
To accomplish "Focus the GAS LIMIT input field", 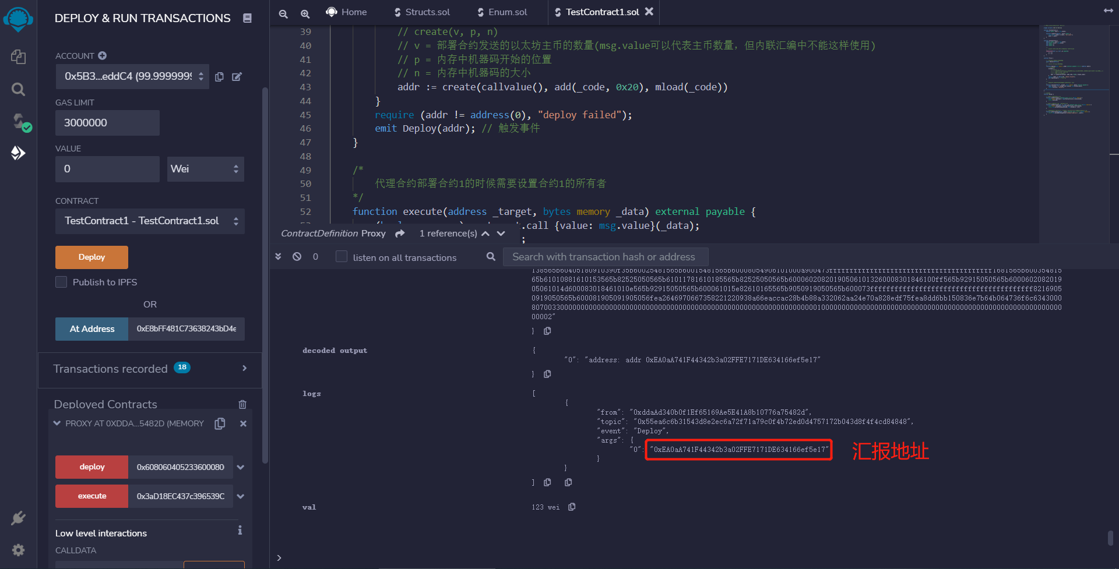I will (x=107, y=123).
